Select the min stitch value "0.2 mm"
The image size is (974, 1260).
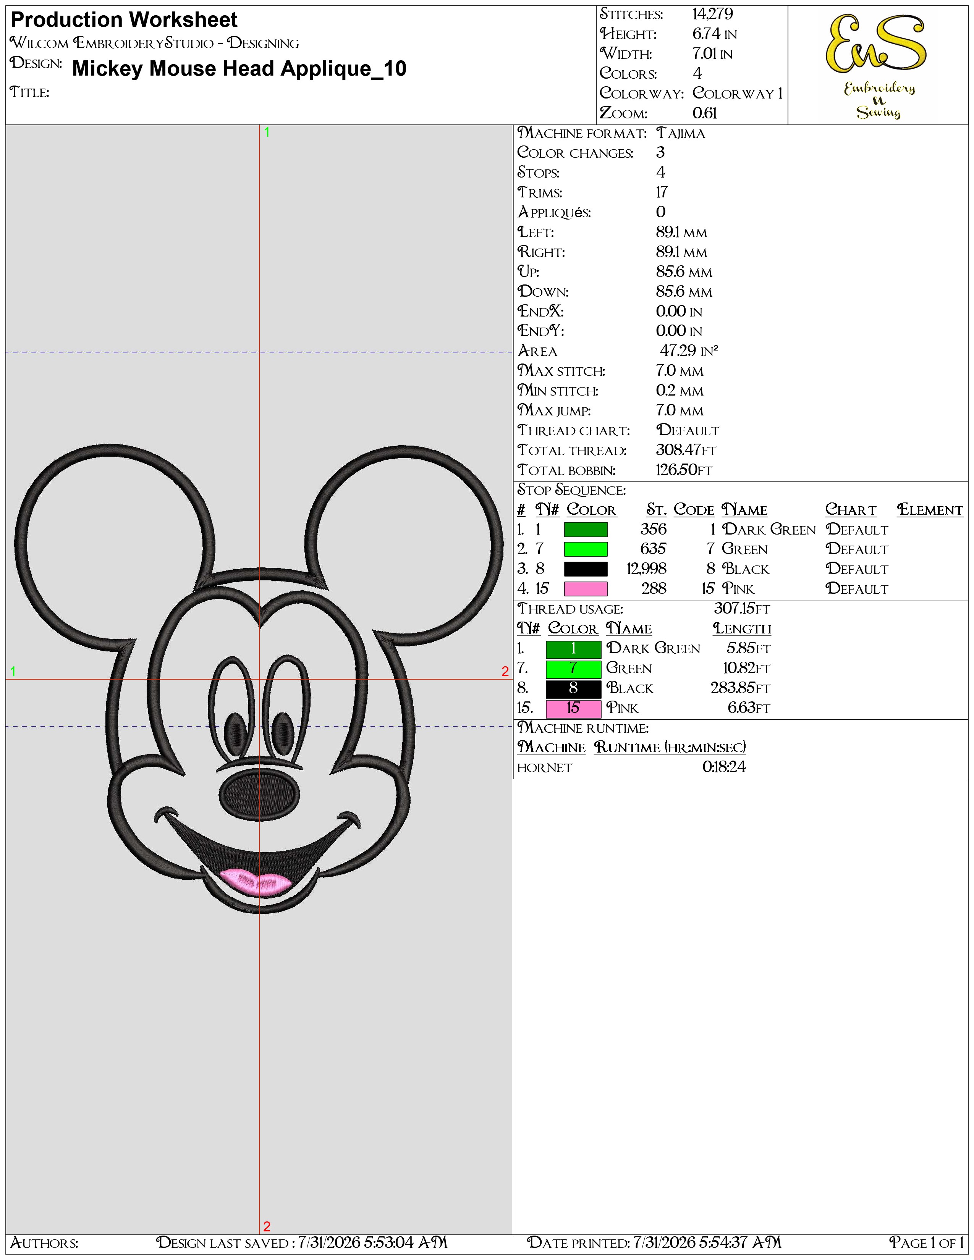tap(680, 391)
